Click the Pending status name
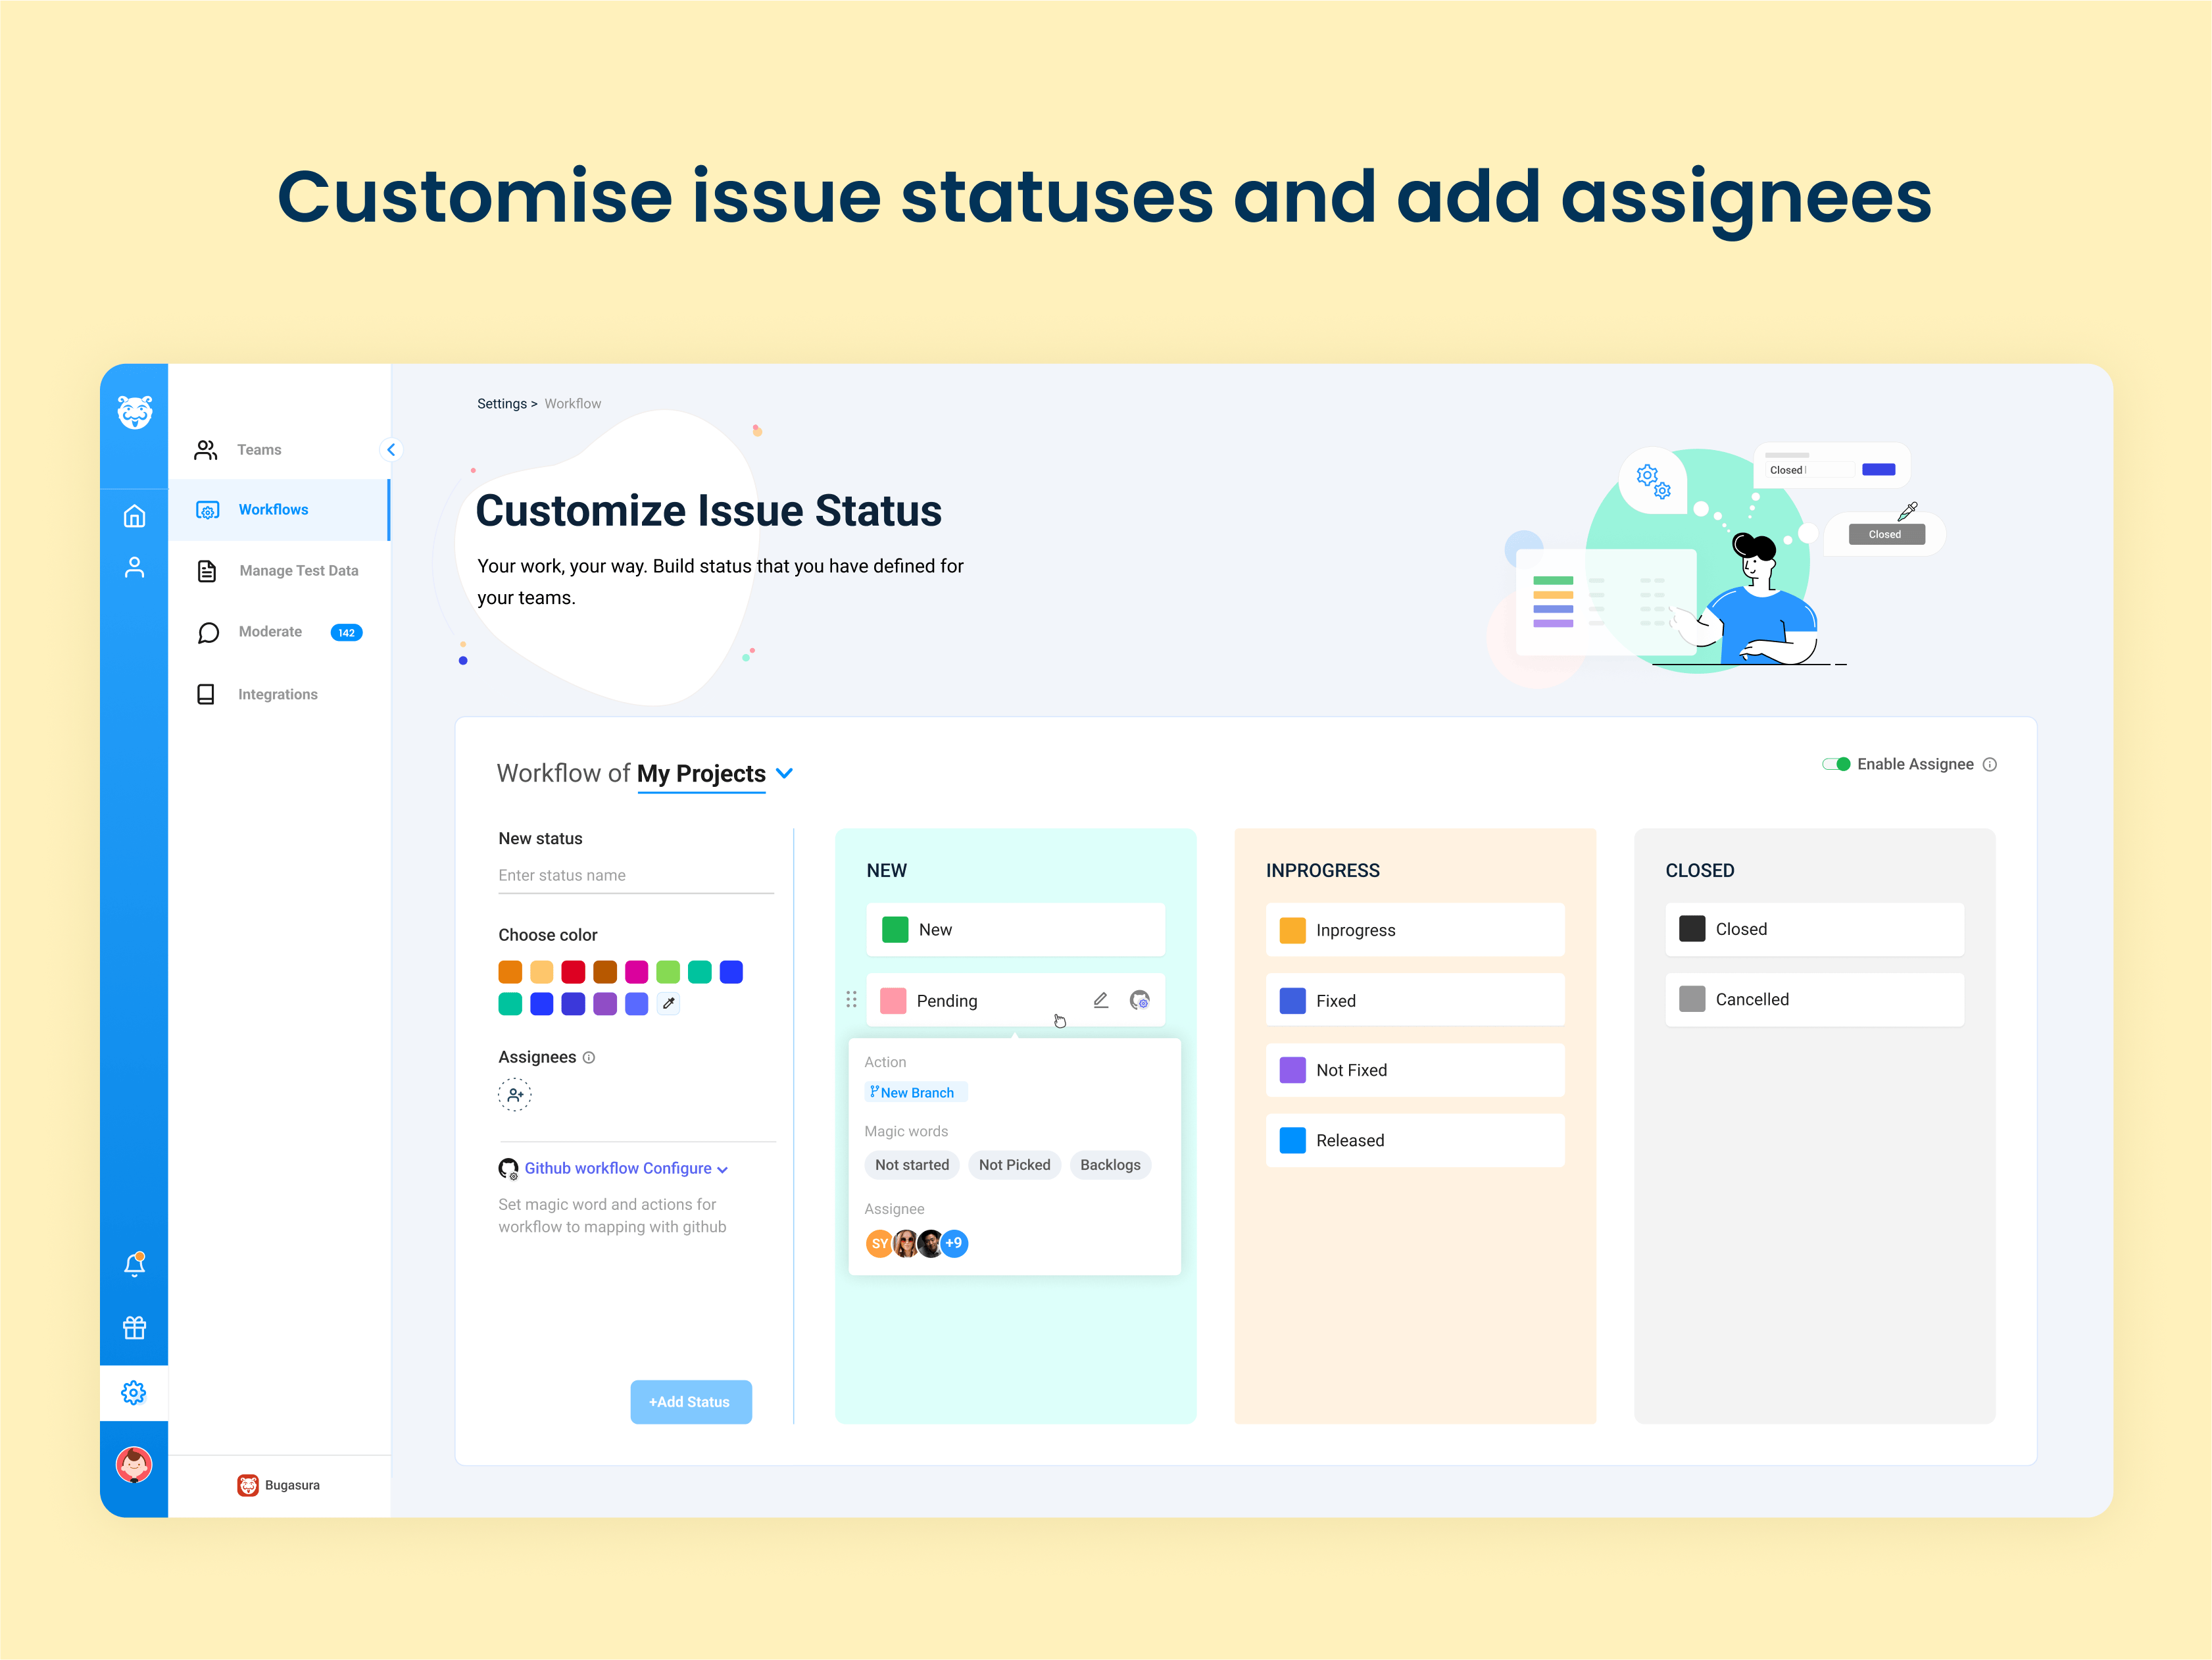Viewport: 2212px width, 1660px height. (947, 1001)
